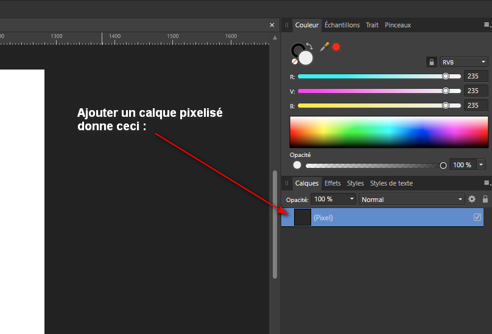Click the (Pixel) layer thumbnail
The image size is (492, 334).
[x=303, y=217]
